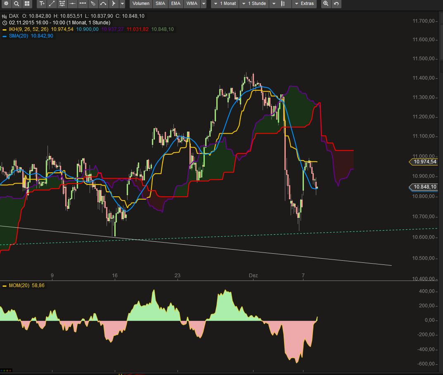This screenshot has height=375, width=443.
Task: Select the trendline drawing tool
Action: click(x=52, y=4)
